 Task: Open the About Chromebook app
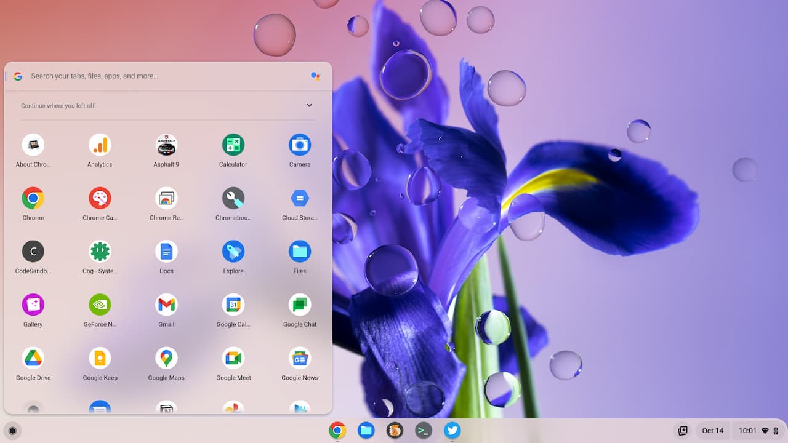[x=33, y=145]
